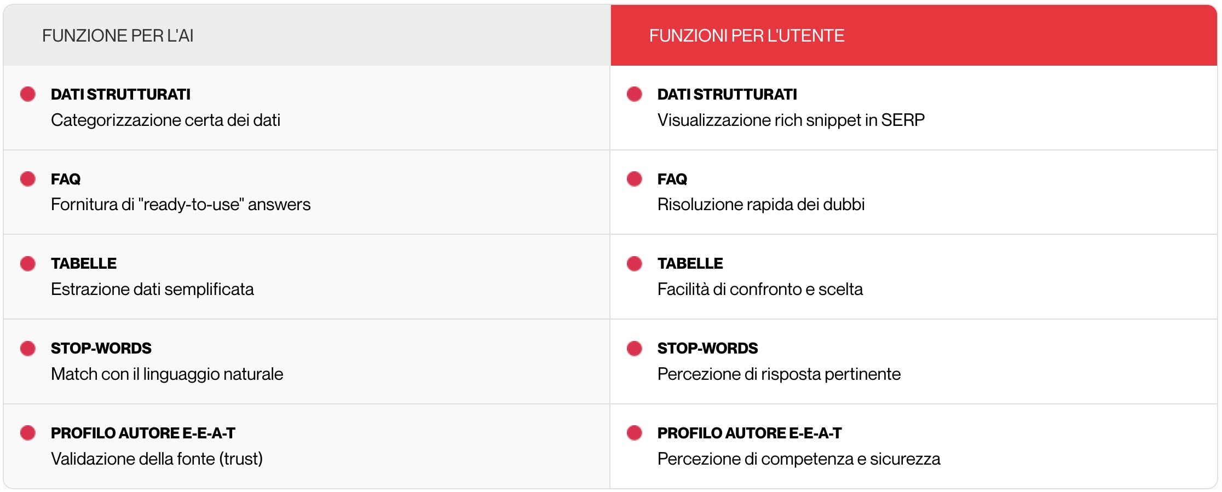Click 'Validazione della fonte (trust)' text
Image resolution: width=1222 pixels, height=492 pixels.
(157, 459)
